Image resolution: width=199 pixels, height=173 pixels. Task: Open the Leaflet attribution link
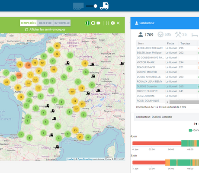pos(71,159)
